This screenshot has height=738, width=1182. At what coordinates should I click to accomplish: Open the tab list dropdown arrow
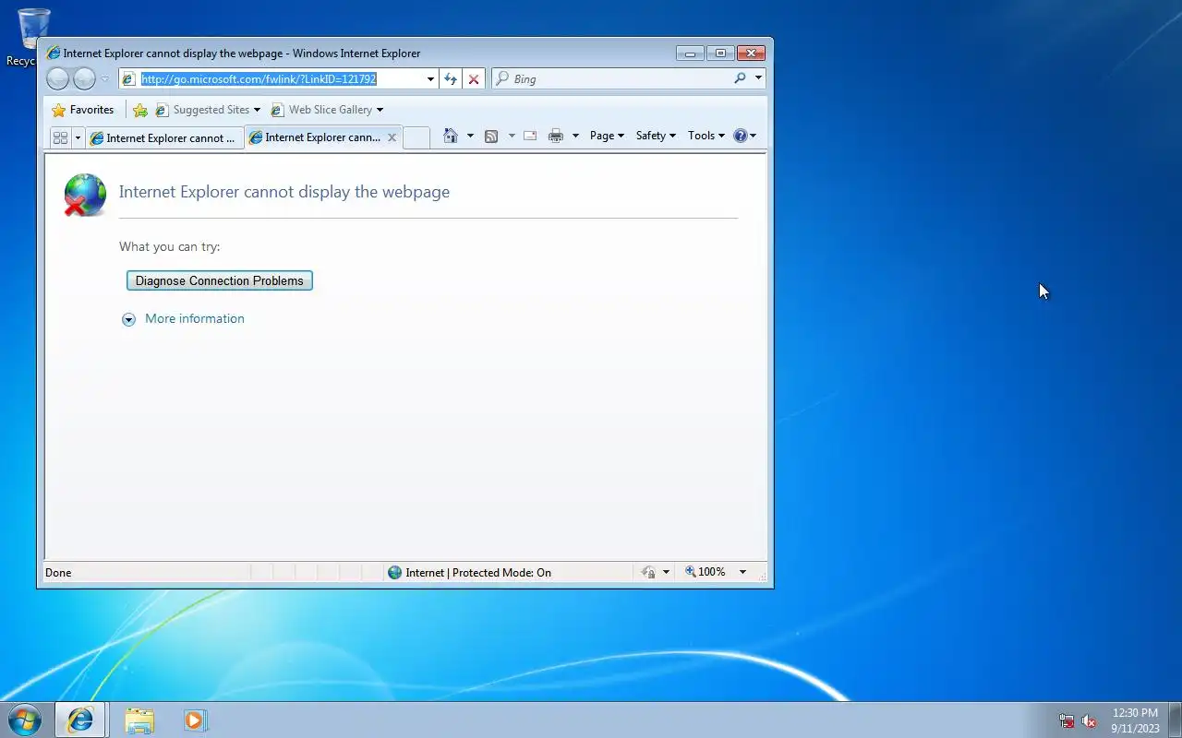click(x=78, y=137)
